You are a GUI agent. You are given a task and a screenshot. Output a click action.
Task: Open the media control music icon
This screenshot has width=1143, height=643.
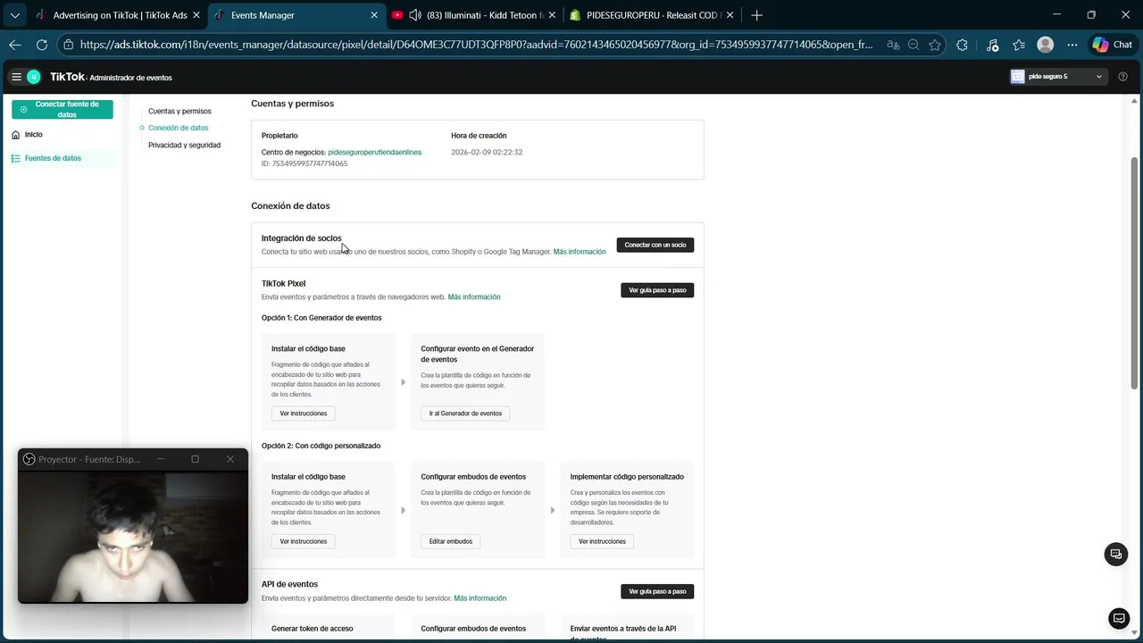click(x=993, y=45)
